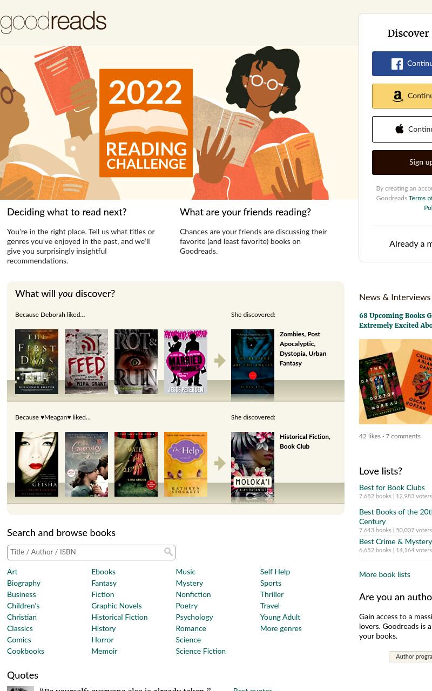The width and height of the screenshot is (432, 691).
Task: Click the Amazon logo icon
Action: 398,96
